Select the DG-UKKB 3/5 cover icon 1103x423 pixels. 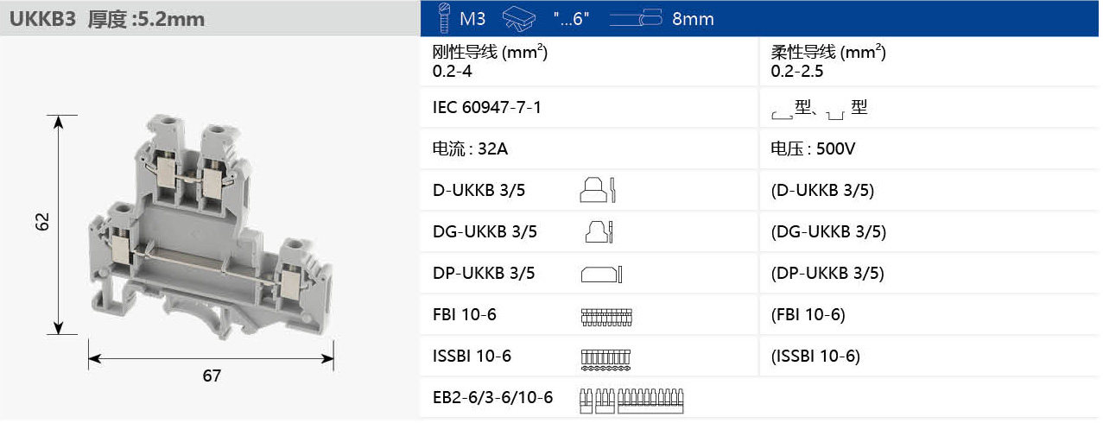pos(600,231)
